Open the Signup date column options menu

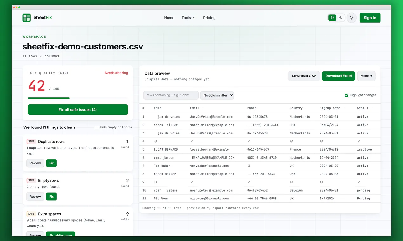[x=344, y=108]
